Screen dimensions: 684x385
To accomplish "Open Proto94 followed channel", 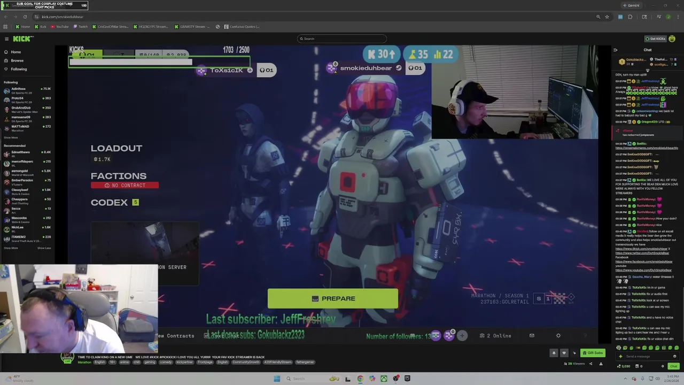I will pos(27,99).
